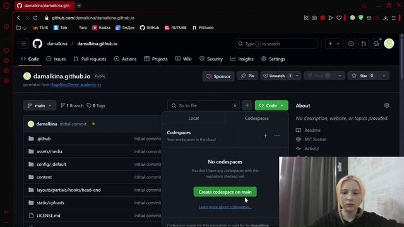404x227 pixels.
Task: Open Learn more about codespaces link
Action: [x=225, y=207]
